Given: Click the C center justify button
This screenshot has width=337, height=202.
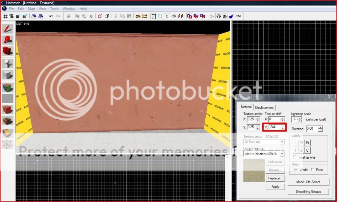Looking at the screenshot, I should 307,150.
